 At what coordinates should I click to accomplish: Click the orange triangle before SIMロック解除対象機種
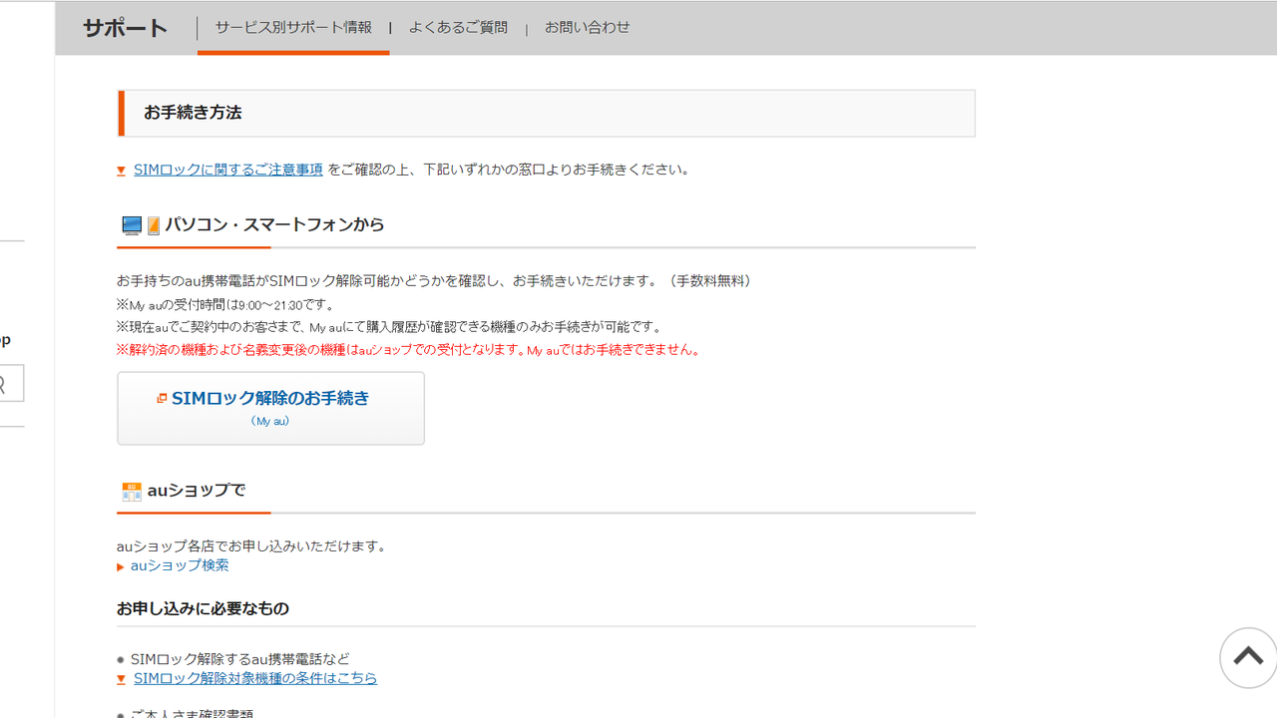click(x=121, y=679)
